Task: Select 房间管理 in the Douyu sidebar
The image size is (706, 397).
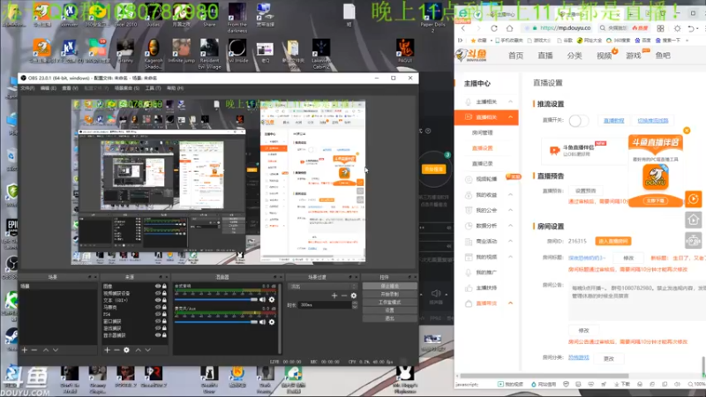Action: point(482,133)
